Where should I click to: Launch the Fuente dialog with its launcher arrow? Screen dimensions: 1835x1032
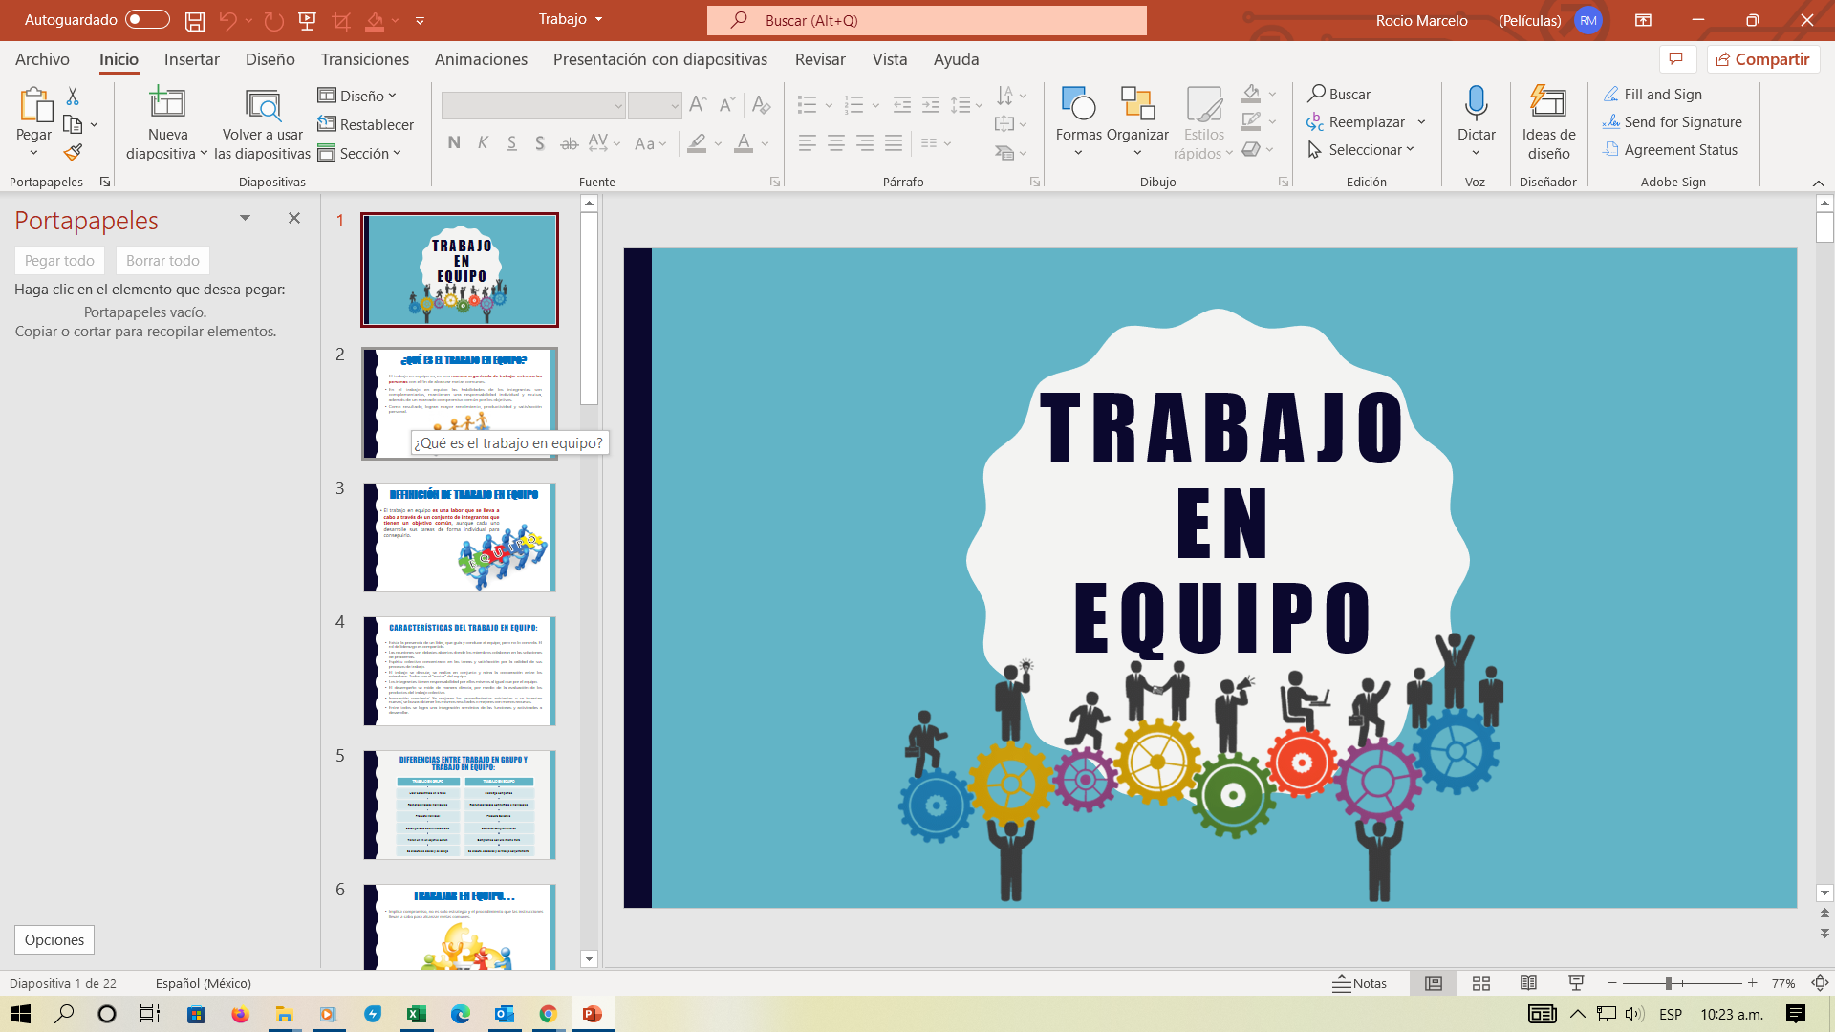774,181
